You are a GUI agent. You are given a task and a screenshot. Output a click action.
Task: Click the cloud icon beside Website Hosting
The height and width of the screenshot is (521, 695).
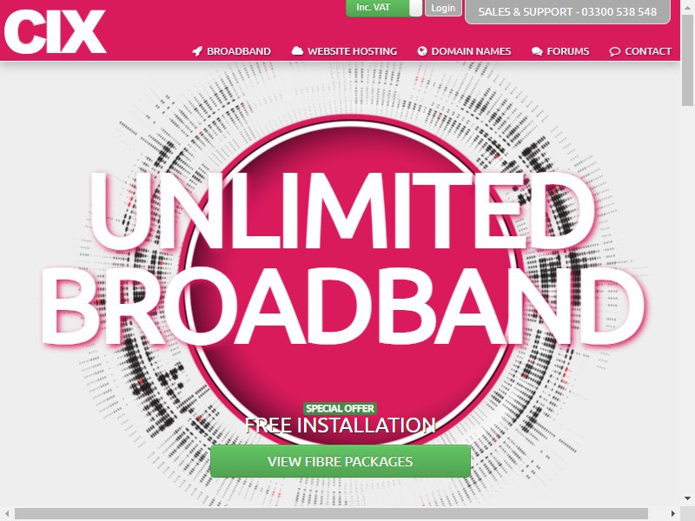tap(297, 51)
